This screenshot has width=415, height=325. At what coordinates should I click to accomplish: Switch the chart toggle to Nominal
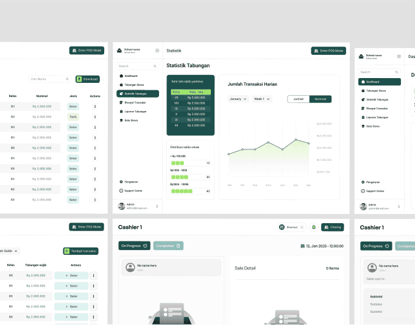(x=321, y=99)
